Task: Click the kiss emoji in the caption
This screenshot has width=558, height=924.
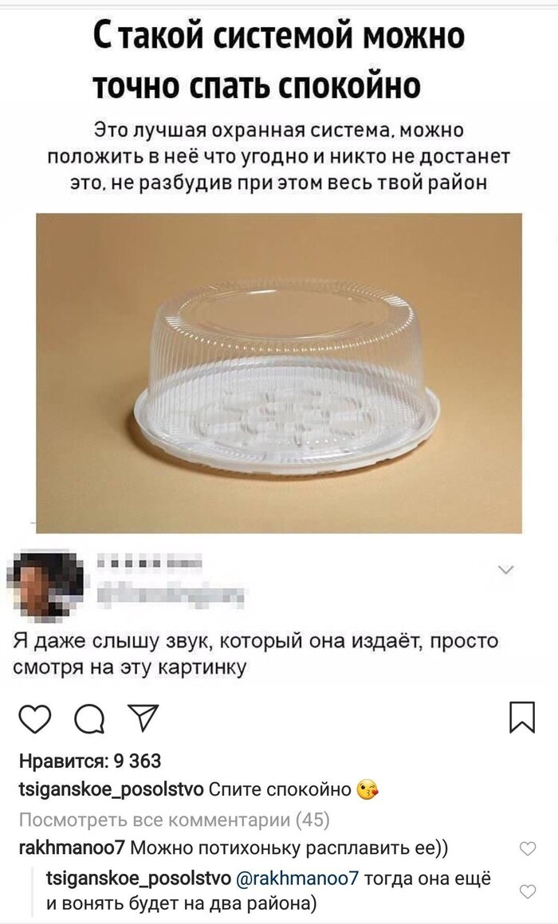Action: [x=367, y=789]
